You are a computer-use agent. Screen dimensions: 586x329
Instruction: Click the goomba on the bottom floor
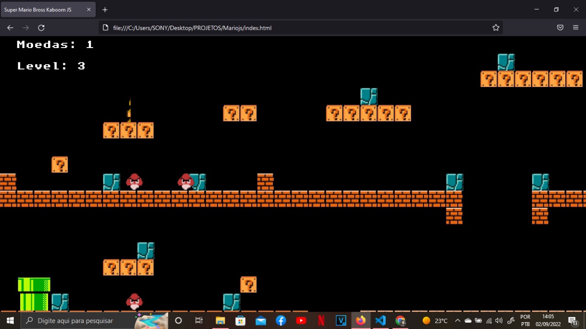point(134,302)
